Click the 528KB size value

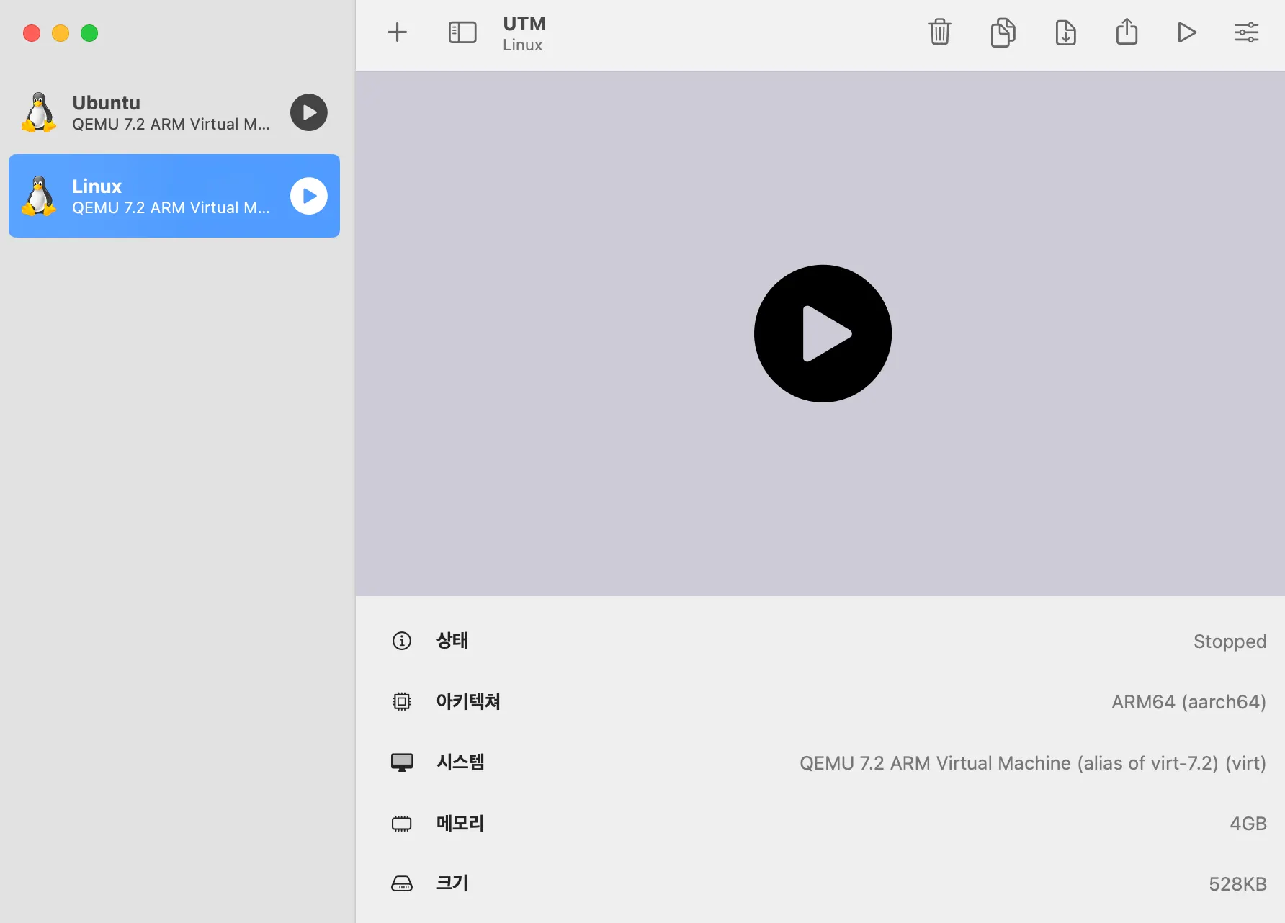pos(1237,884)
